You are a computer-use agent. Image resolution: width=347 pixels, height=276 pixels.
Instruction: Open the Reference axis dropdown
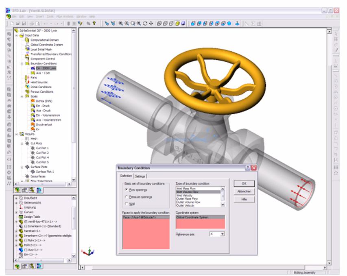(222, 234)
